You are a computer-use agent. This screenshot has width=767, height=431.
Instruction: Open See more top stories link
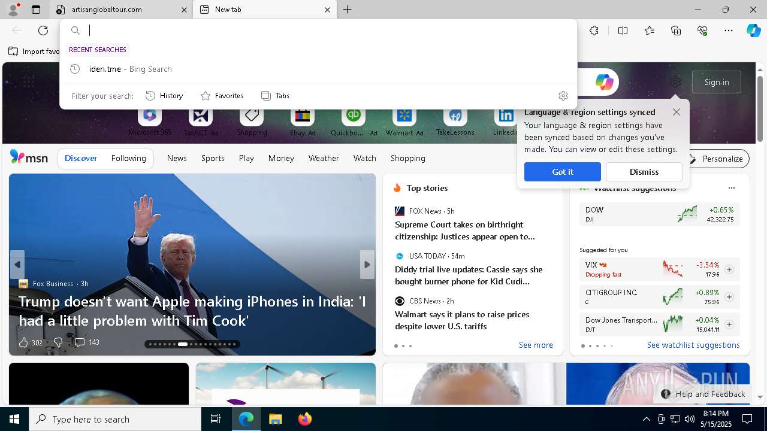pyautogui.click(x=536, y=345)
